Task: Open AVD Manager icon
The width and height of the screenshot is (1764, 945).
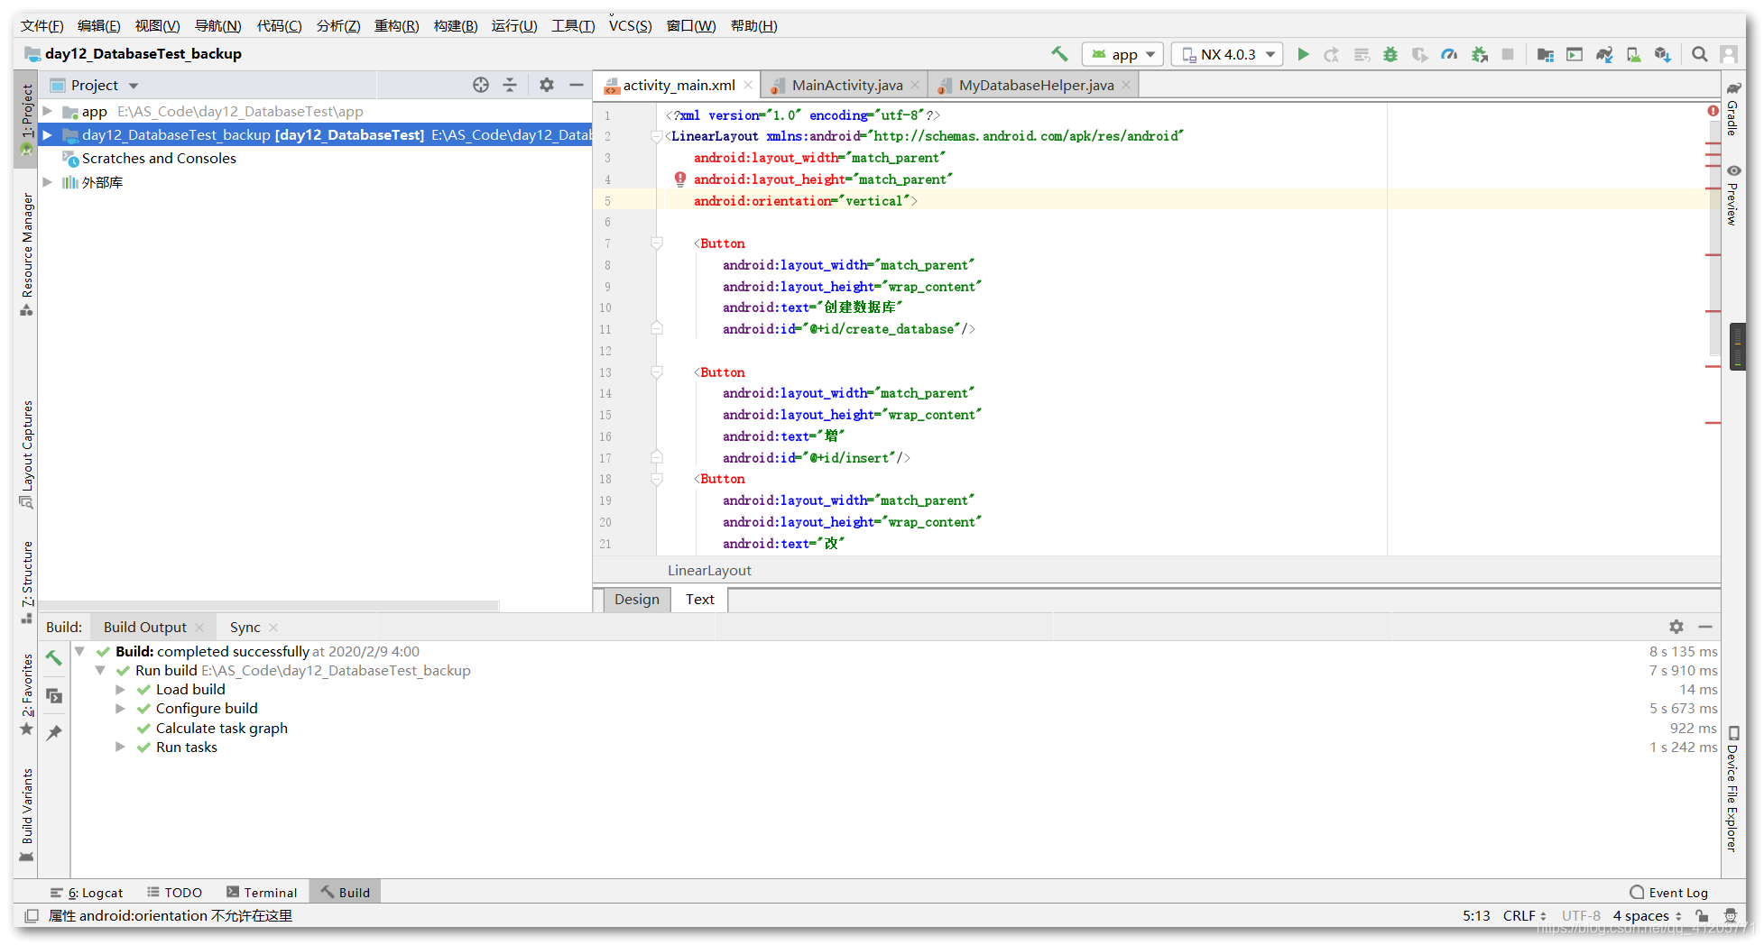Action: click(x=1634, y=54)
